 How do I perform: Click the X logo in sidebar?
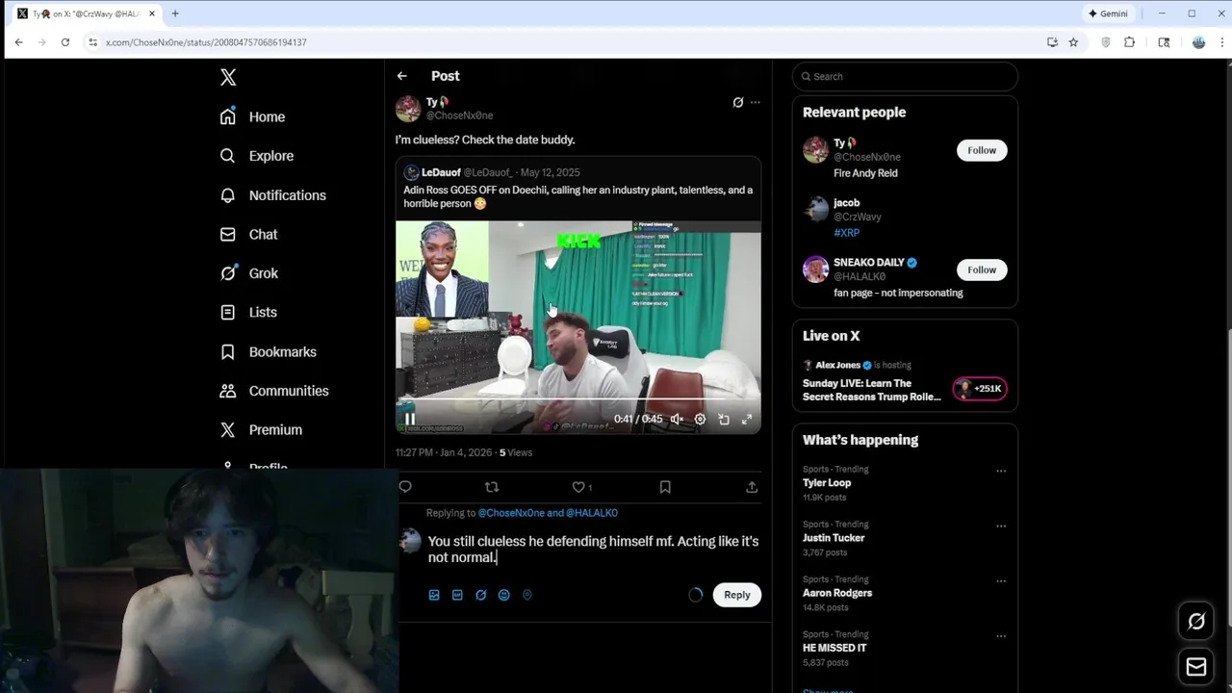(228, 77)
